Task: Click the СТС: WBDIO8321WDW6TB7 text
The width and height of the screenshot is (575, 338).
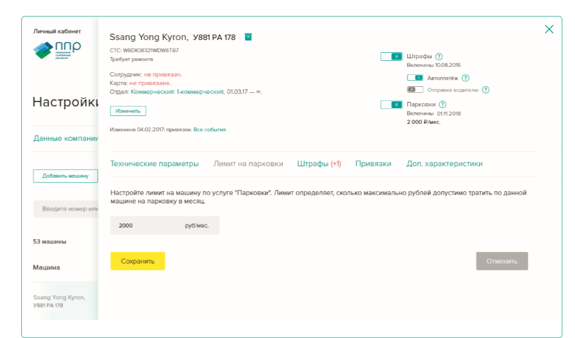Action: pos(144,50)
